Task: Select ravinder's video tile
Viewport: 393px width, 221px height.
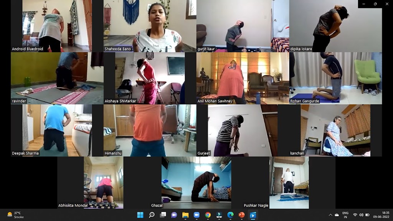Action: (x=57, y=78)
